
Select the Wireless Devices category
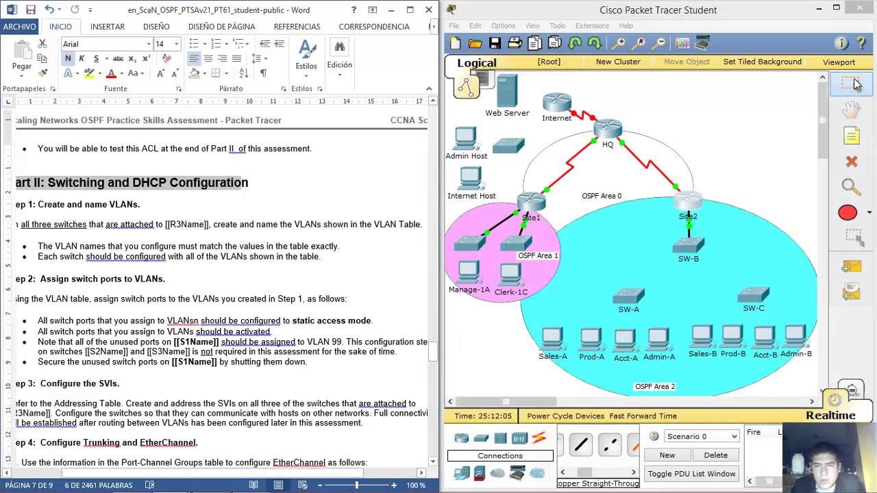pos(519,438)
